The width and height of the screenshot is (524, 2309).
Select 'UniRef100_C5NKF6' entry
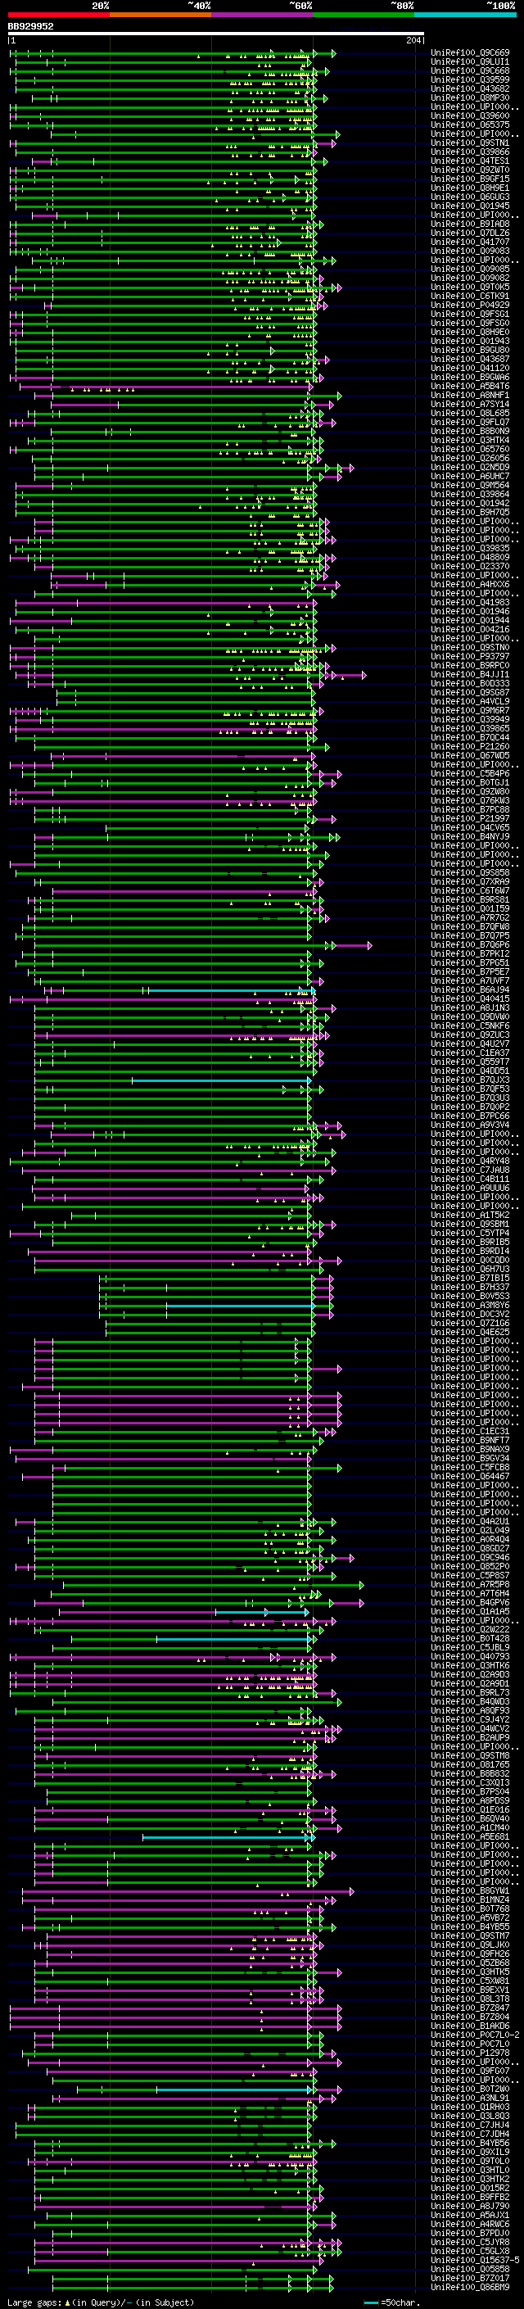470,1025
